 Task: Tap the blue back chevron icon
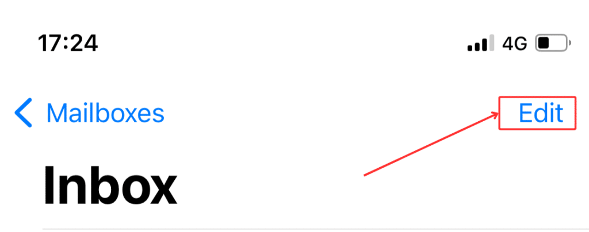[23, 113]
